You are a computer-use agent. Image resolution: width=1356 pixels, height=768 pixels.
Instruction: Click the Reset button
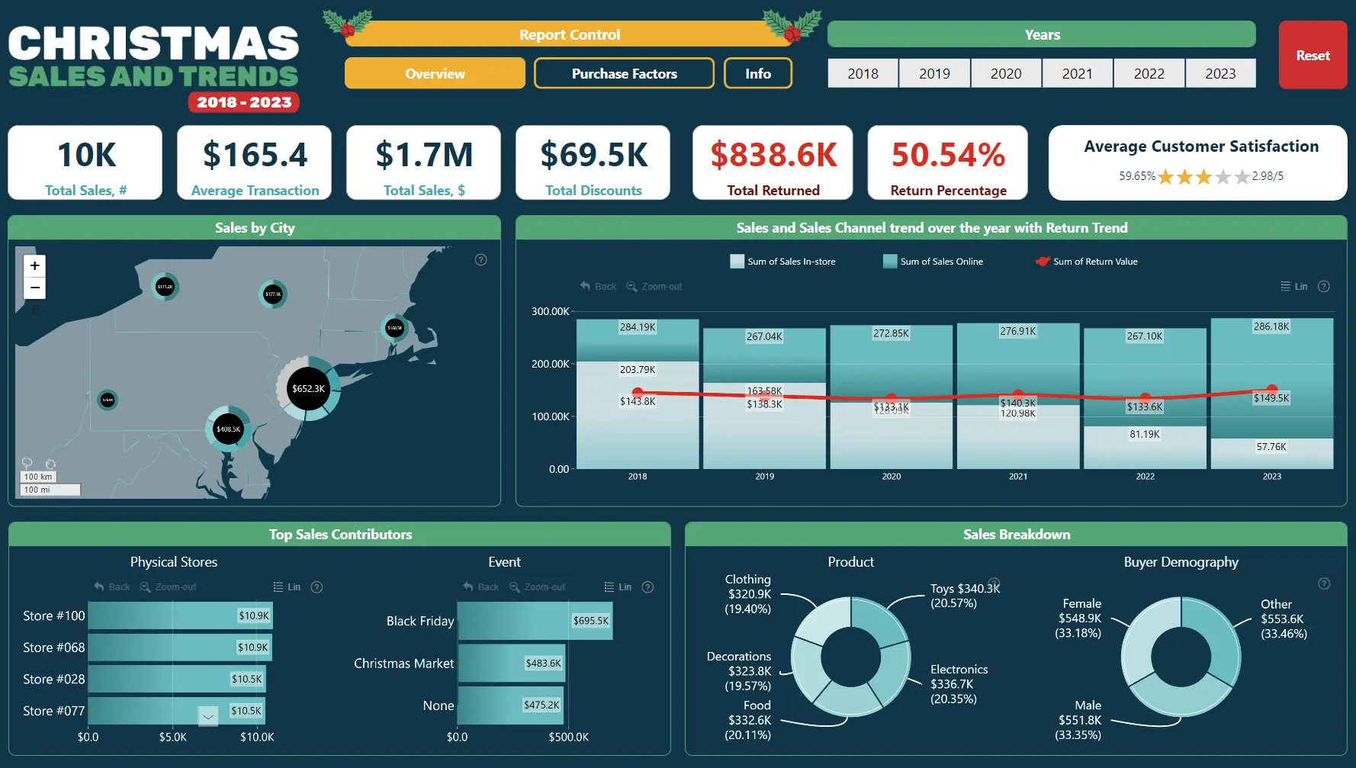(1312, 55)
